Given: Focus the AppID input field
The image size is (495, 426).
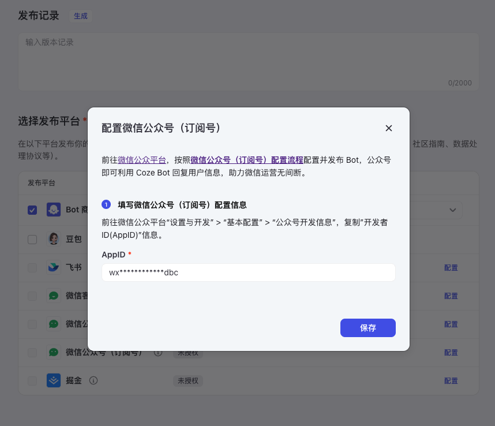Looking at the screenshot, I should coord(249,272).
